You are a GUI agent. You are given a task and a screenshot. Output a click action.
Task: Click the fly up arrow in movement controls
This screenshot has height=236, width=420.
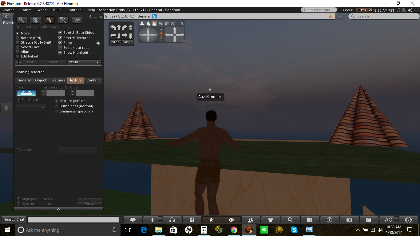130,27
